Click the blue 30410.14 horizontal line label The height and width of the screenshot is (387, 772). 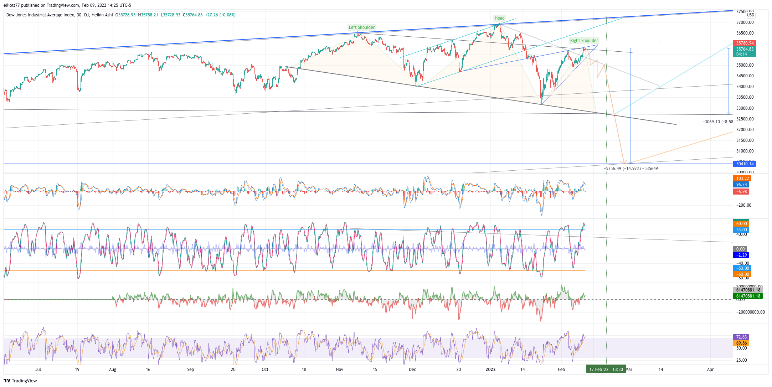[744, 164]
